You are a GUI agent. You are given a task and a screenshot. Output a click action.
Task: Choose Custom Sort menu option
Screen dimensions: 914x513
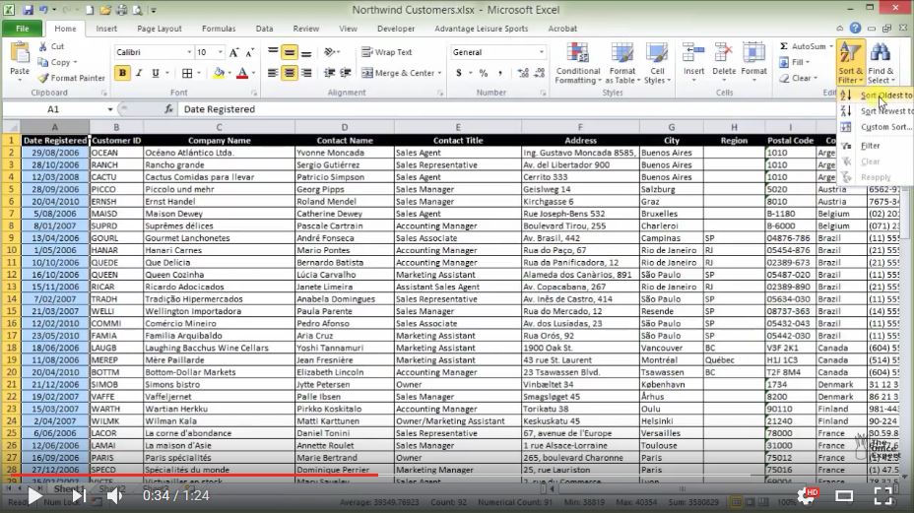(x=876, y=127)
